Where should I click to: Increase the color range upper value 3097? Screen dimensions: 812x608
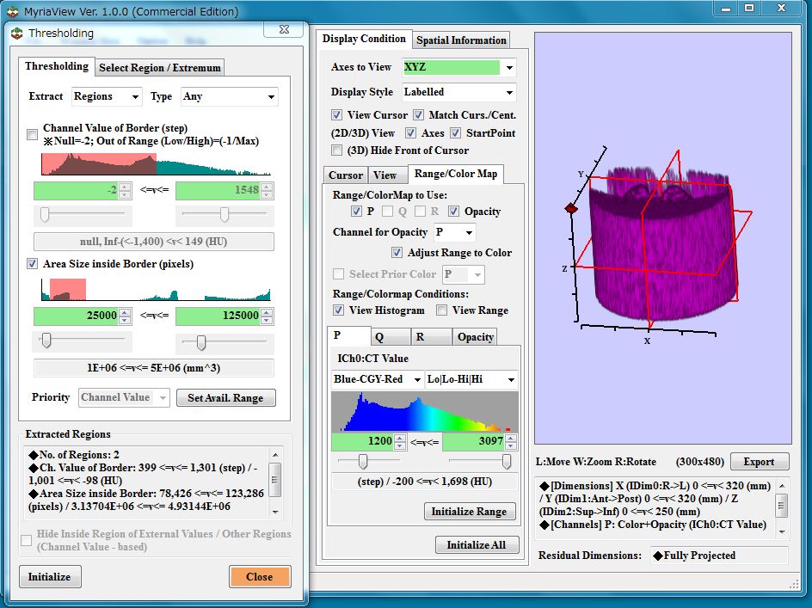(510, 438)
